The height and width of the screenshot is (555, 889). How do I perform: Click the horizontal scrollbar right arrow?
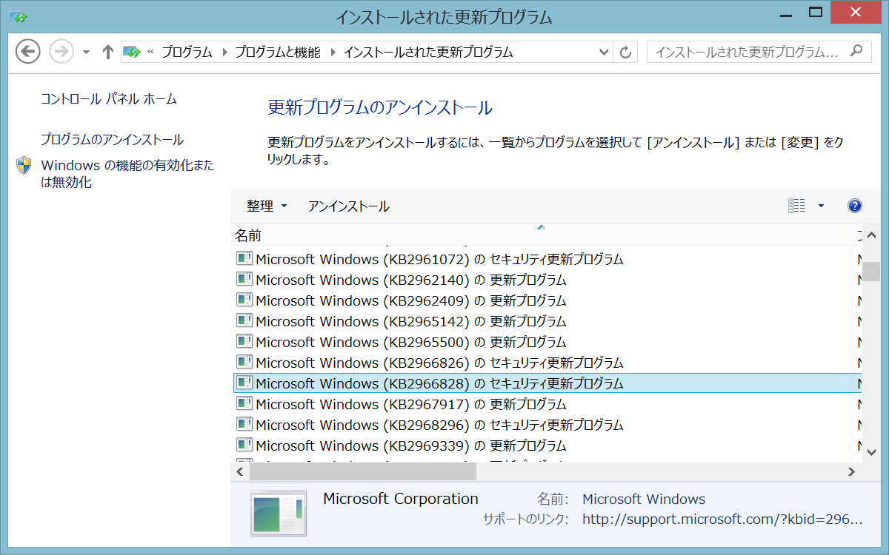pyautogui.click(x=851, y=471)
